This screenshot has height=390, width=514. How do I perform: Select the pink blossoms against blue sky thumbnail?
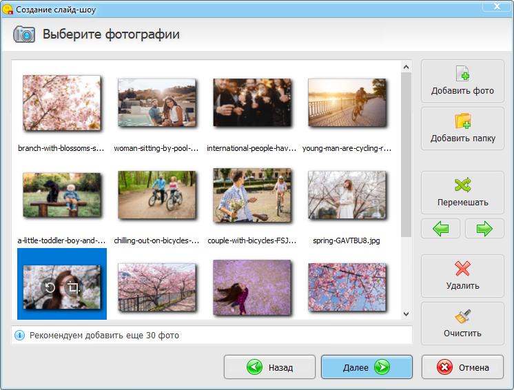pos(347,287)
